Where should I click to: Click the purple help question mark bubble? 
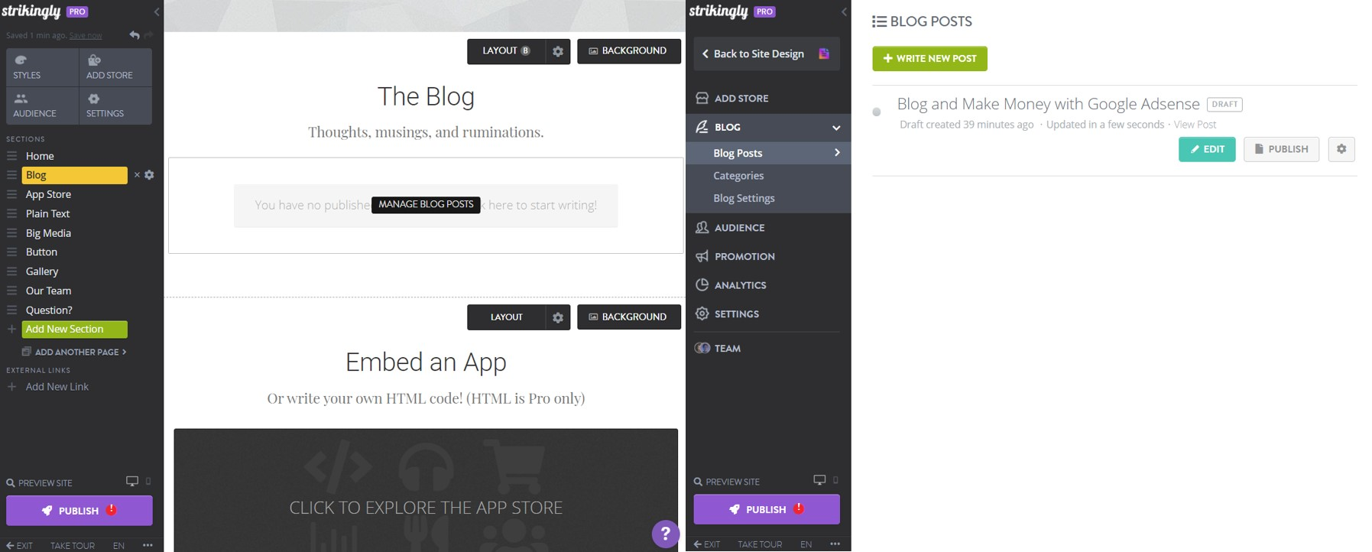(665, 534)
